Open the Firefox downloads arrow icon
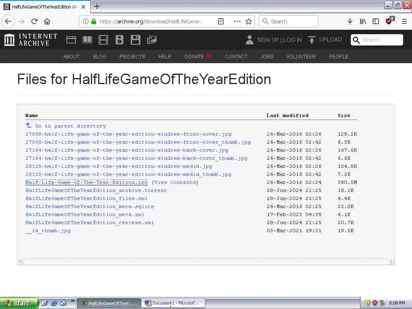The image size is (412, 309). (x=350, y=21)
